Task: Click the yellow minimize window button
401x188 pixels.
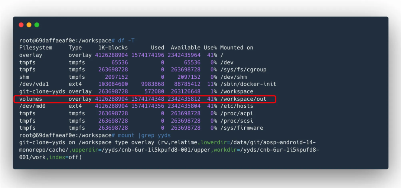Action: tap(29, 25)
